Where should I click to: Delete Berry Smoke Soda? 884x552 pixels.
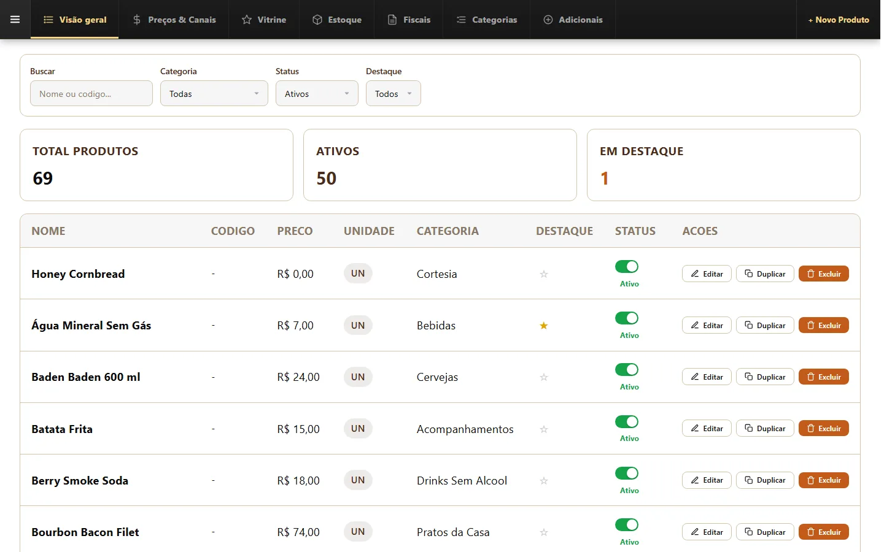(x=824, y=480)
